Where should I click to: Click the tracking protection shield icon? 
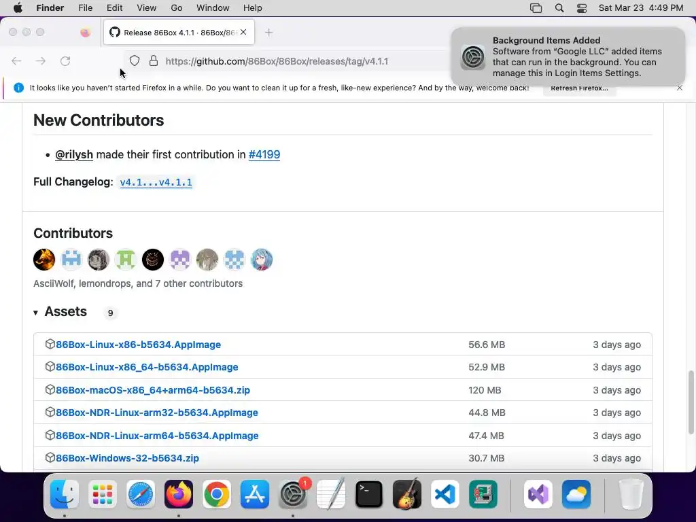pyautogui.click(x=135, y=60)
